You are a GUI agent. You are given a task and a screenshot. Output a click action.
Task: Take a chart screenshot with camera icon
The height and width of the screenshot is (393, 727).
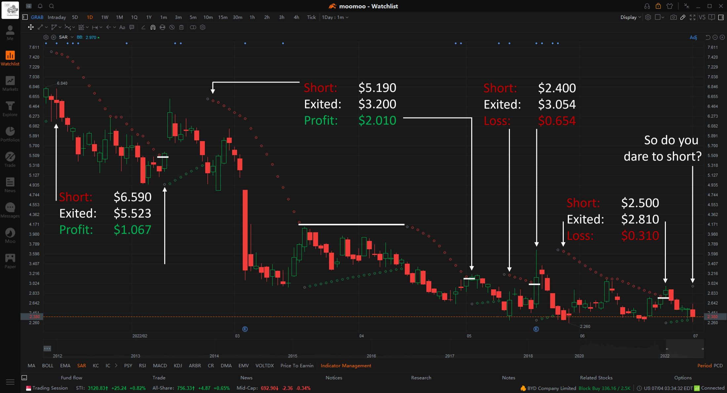coord(673,17)
